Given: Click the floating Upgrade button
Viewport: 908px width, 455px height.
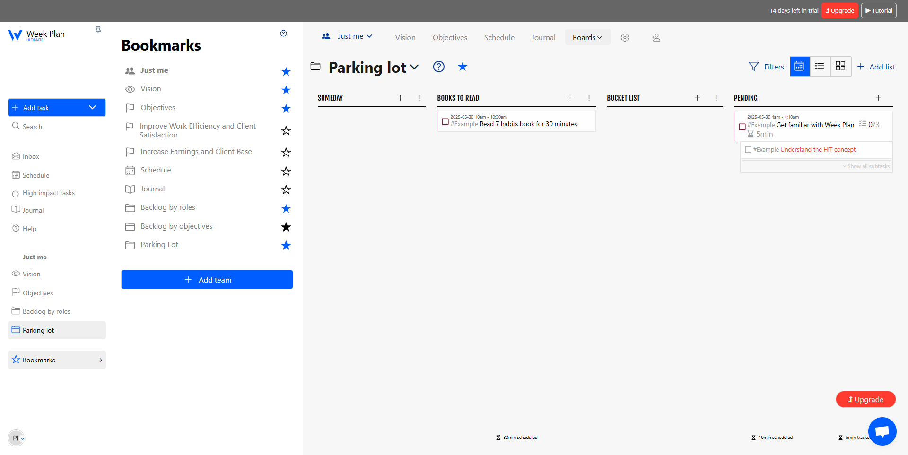Looking at the screenshot, I should point(866,399).
